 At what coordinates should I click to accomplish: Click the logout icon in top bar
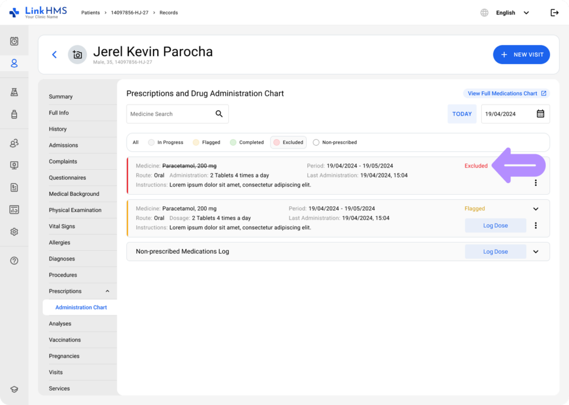pos(554,13)
